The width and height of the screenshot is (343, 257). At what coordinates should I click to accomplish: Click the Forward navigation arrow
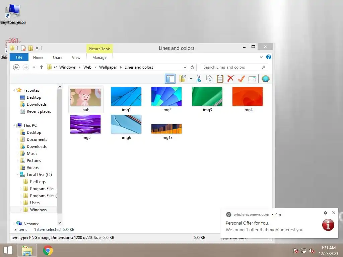[26, 67]
